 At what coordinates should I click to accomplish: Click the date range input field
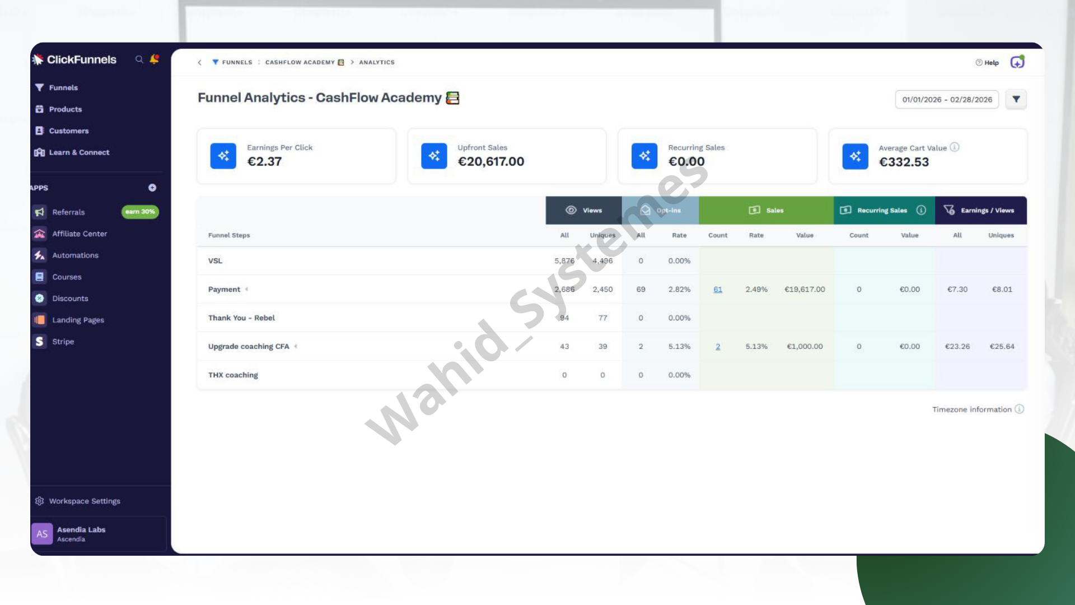(947, 100)
